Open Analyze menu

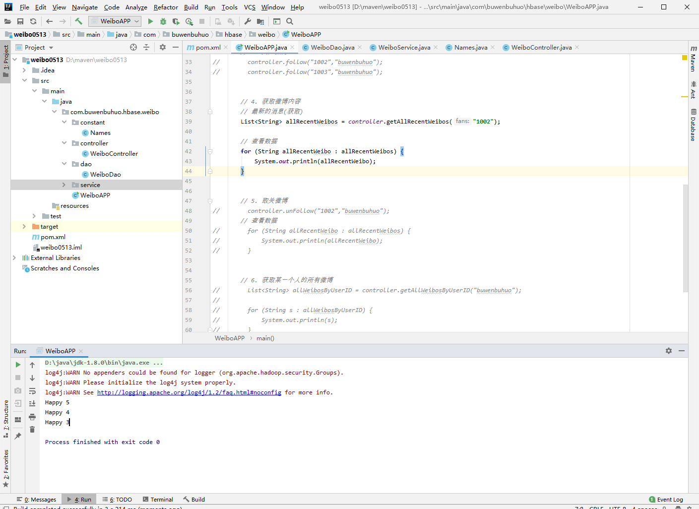136,7
